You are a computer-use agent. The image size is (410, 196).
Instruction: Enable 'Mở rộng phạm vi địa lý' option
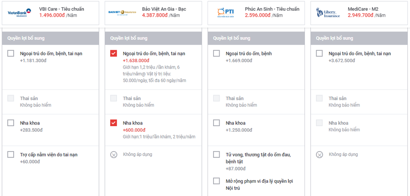(x=217, y=181)
